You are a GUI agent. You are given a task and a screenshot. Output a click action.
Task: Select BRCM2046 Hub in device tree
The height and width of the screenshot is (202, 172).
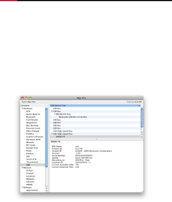63,114
